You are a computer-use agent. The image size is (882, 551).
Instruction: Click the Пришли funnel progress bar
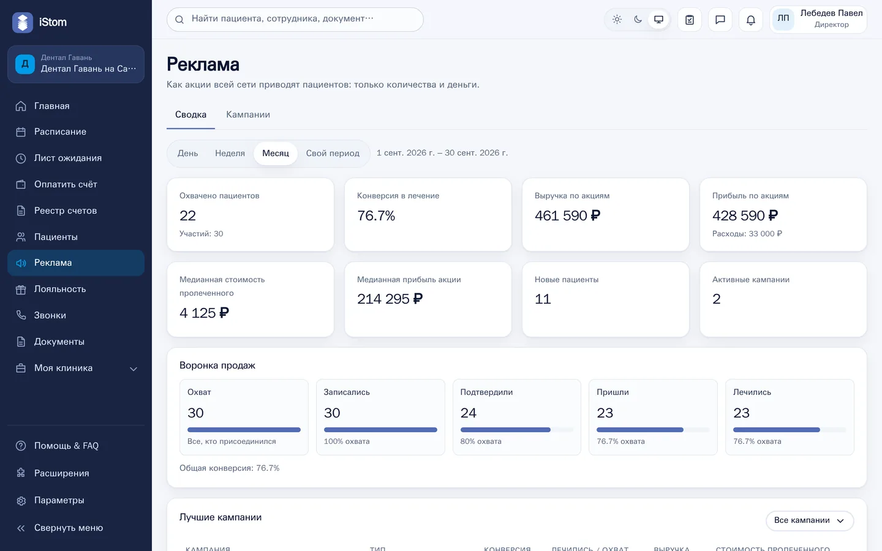[653, 430]
